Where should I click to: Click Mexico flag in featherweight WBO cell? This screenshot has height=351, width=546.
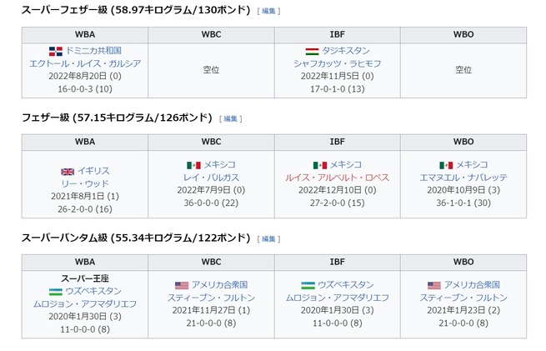click(x=446, y=165)
